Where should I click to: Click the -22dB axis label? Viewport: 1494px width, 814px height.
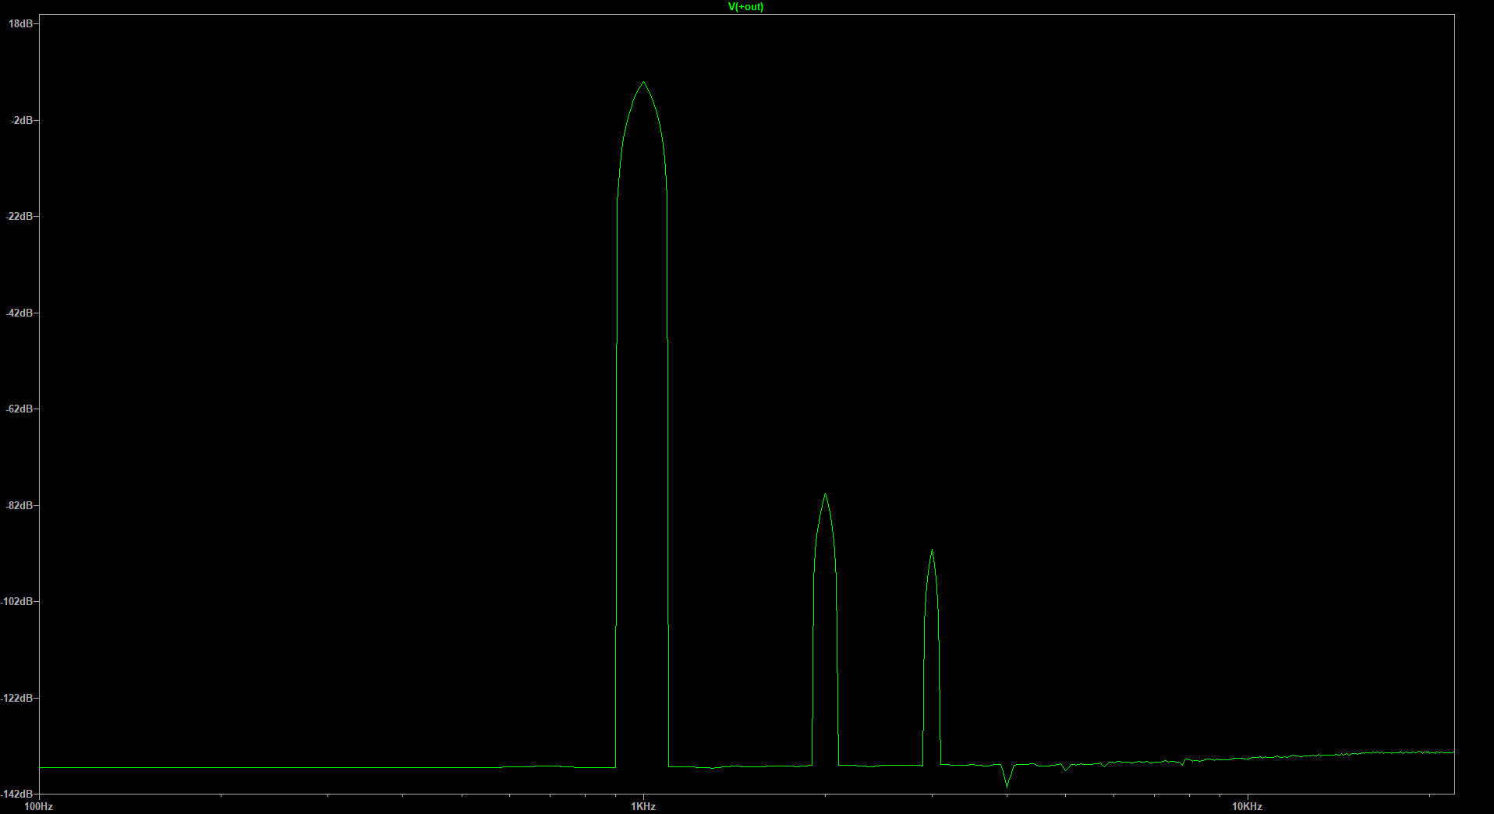point(19,216)
